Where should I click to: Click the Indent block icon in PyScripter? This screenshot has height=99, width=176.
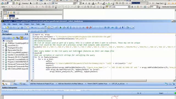[105, 28]
